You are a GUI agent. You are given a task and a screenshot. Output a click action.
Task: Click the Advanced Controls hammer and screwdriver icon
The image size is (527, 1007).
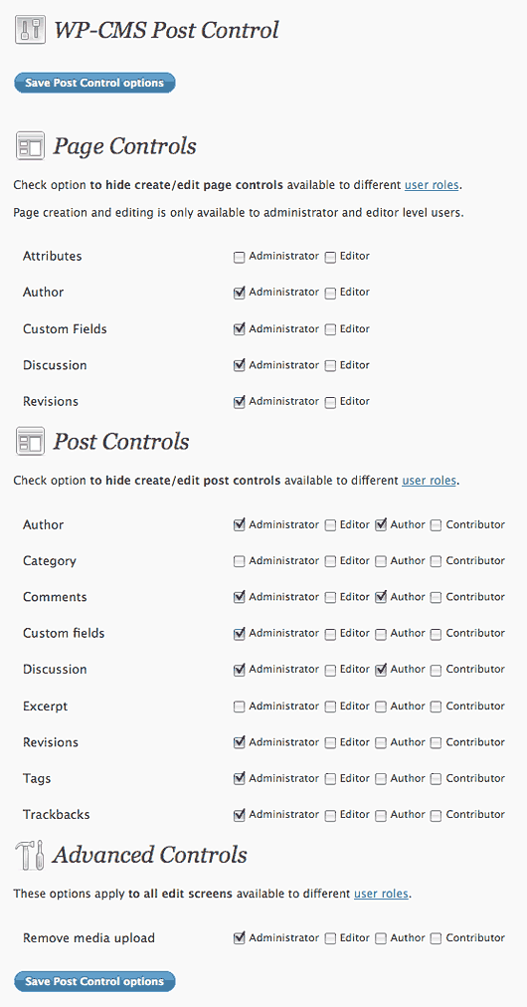point(30,855)
